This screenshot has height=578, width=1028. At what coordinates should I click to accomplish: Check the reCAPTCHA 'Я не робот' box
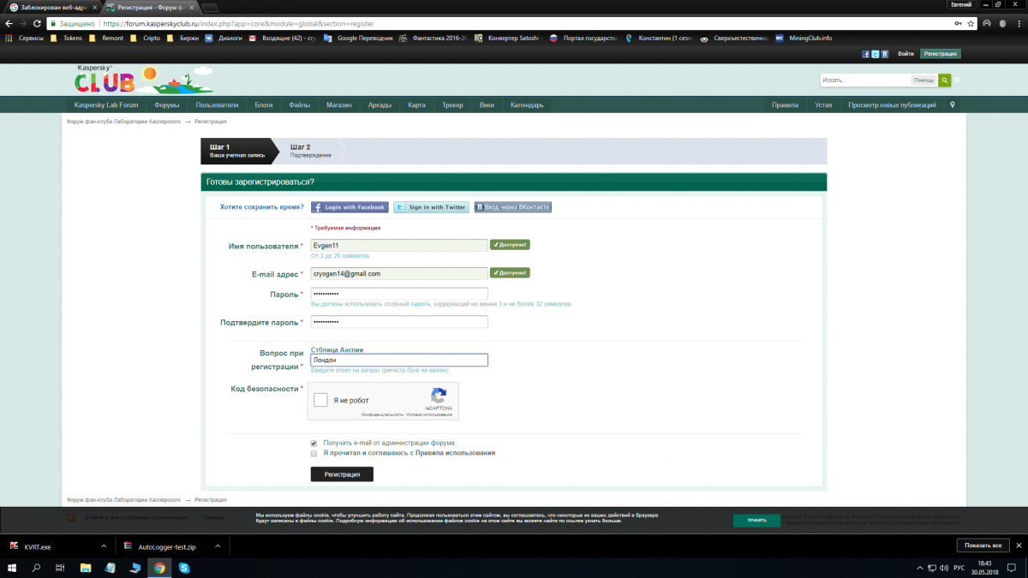pos(320,400)
